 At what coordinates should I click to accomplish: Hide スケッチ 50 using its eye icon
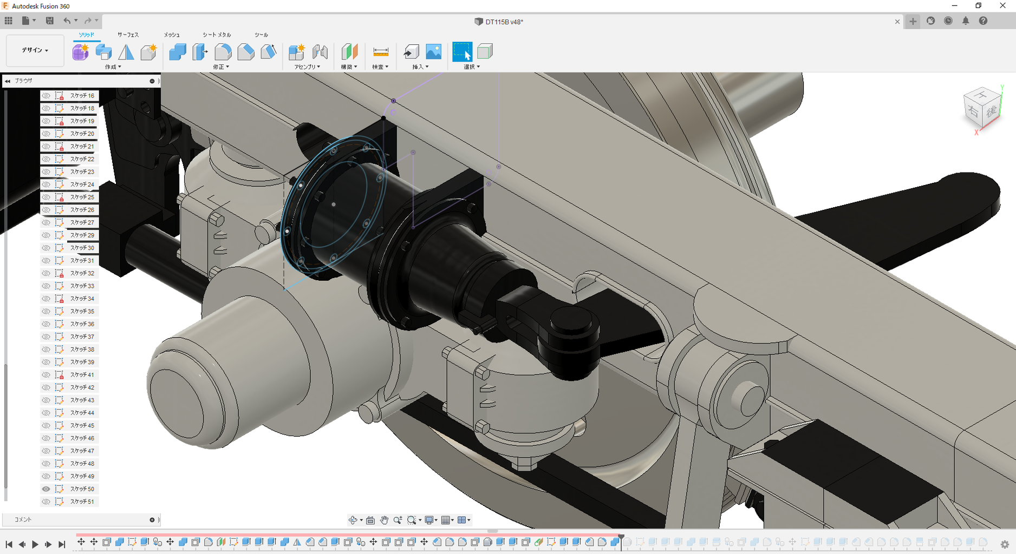pyautogui.click(x=46, y=489)
